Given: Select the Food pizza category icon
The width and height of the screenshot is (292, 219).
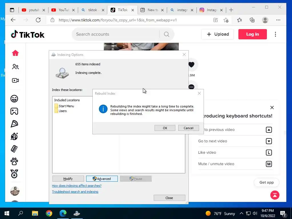Looking at the screenshot, I should tap(14, 124).
